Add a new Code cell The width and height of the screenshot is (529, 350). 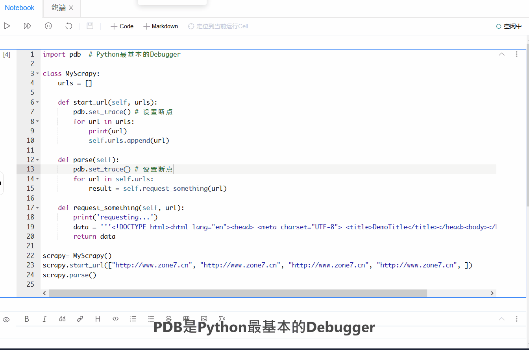[122, 26]
